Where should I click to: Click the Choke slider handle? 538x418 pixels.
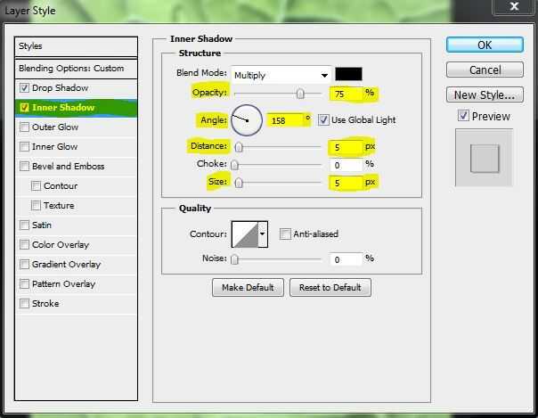(234, 165)
